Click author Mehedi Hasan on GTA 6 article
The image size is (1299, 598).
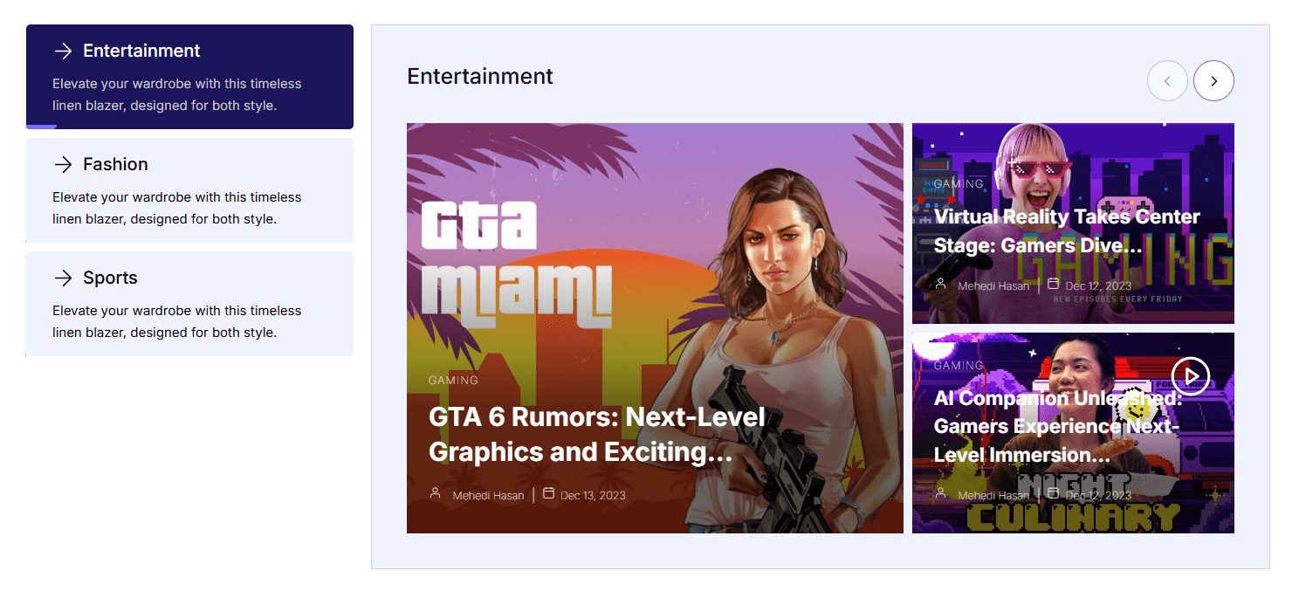coord(488,496)
